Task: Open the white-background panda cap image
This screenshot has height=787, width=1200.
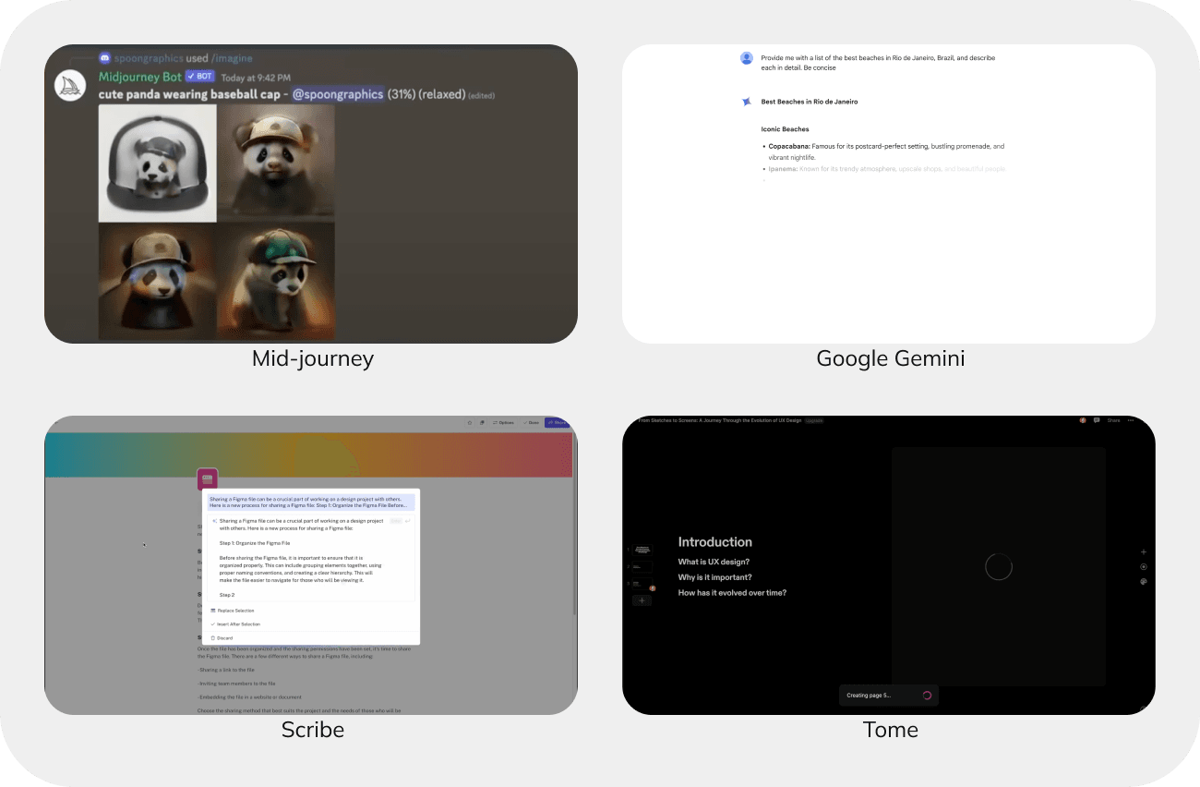Action: (x=158, y=163)
